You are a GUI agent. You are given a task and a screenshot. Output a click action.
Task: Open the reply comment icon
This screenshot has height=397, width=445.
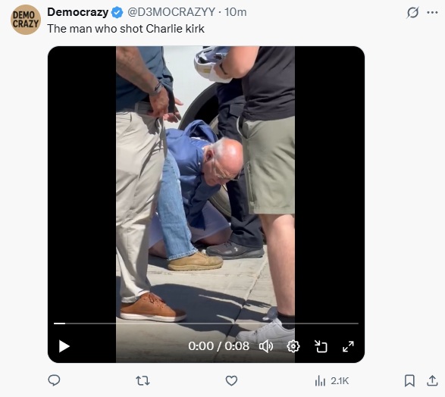54,380
